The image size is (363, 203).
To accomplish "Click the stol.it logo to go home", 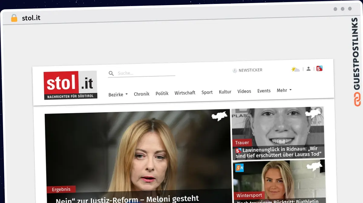I will [70, 85].
